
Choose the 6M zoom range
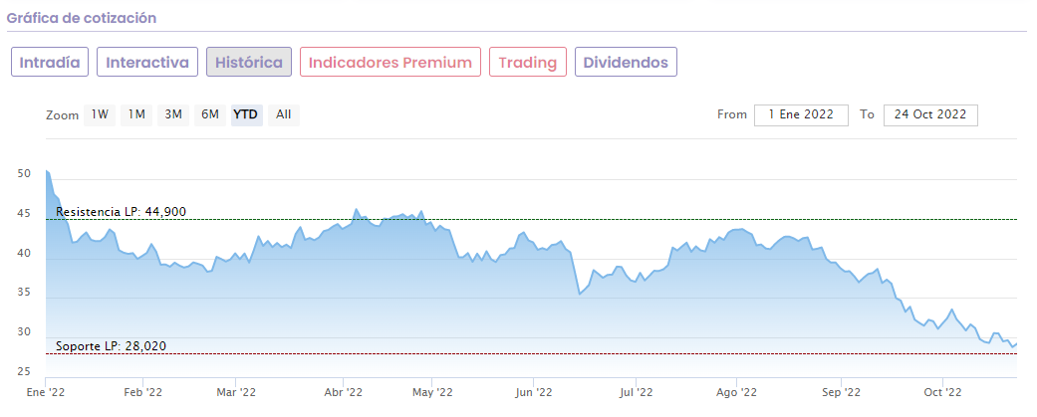[x=210, y=114]
